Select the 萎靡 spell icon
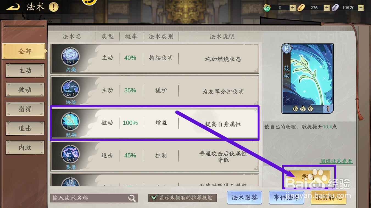Screen dimensions: 371x208 71,154
